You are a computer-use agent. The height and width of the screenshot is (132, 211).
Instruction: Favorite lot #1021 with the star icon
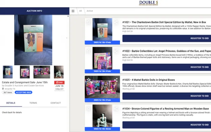(x=88, y=22)
